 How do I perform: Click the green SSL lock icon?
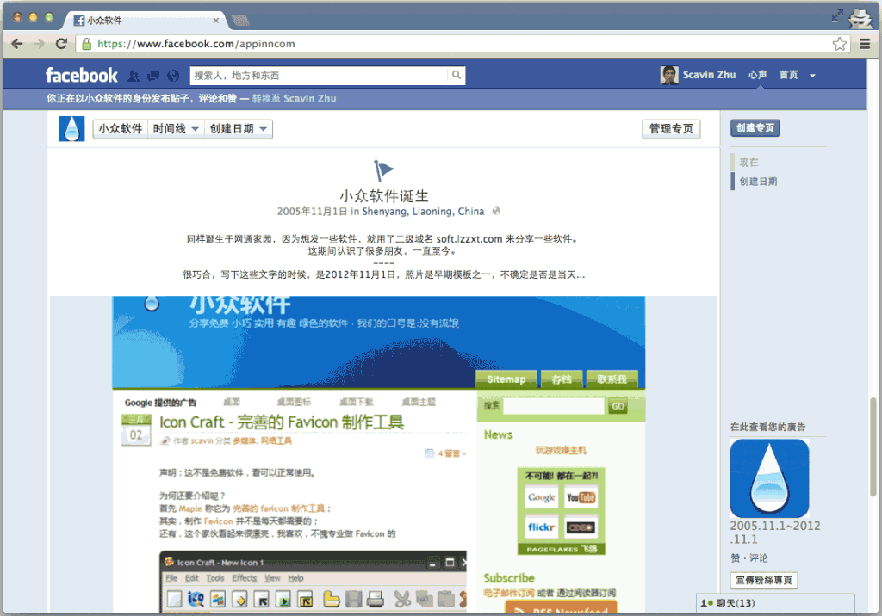[87, 44]
